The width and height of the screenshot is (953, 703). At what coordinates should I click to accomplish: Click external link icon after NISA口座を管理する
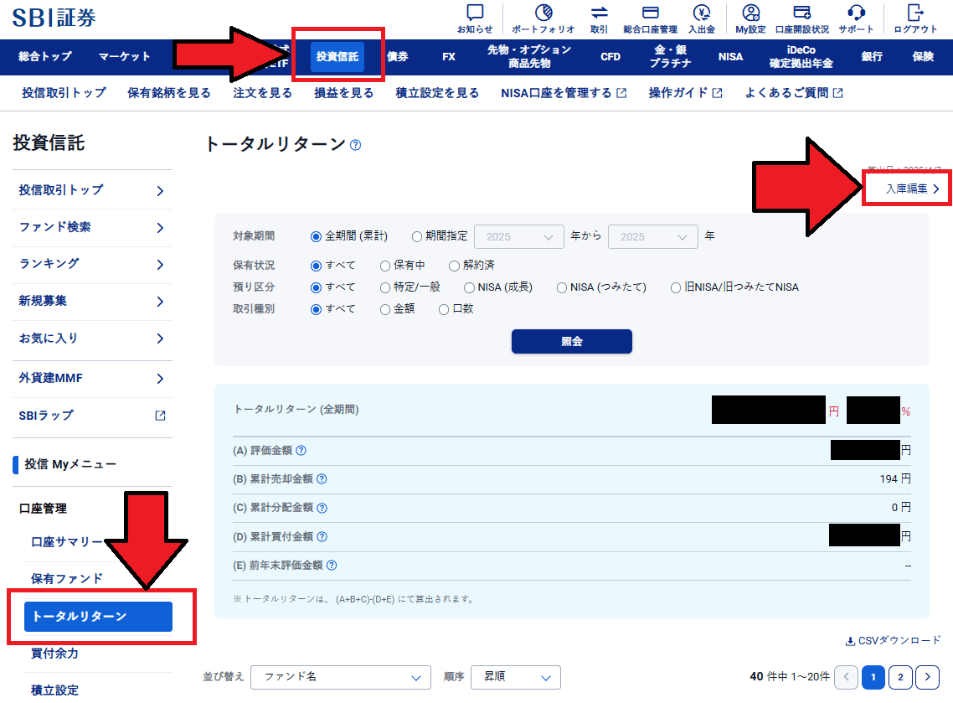tap(621, 93)
